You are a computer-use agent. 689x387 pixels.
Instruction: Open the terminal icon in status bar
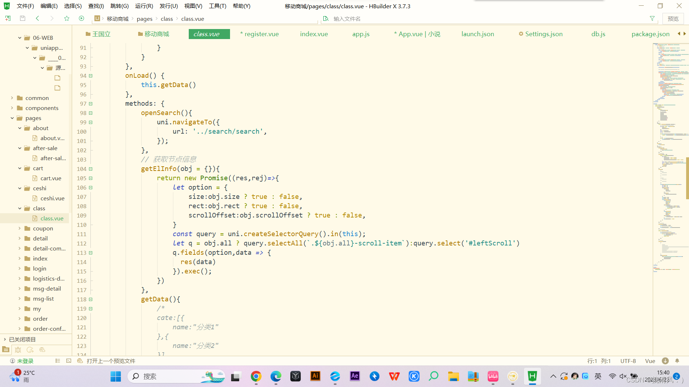click(x=69, y=361)
